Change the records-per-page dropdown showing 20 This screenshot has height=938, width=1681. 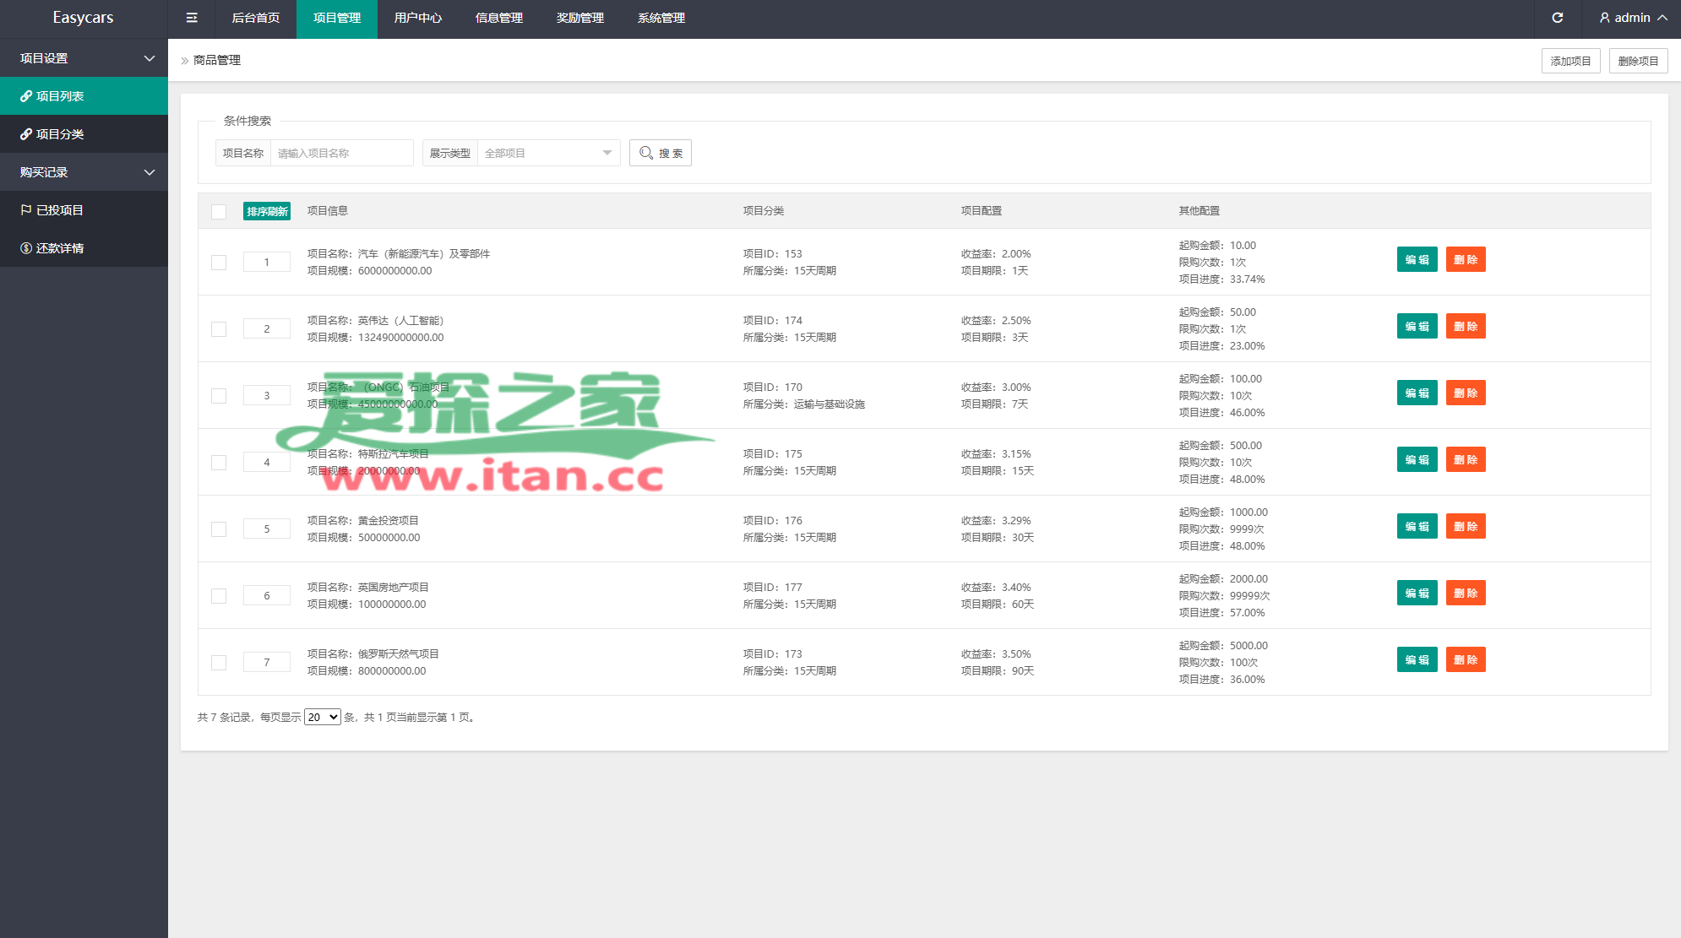coord(322,717)
